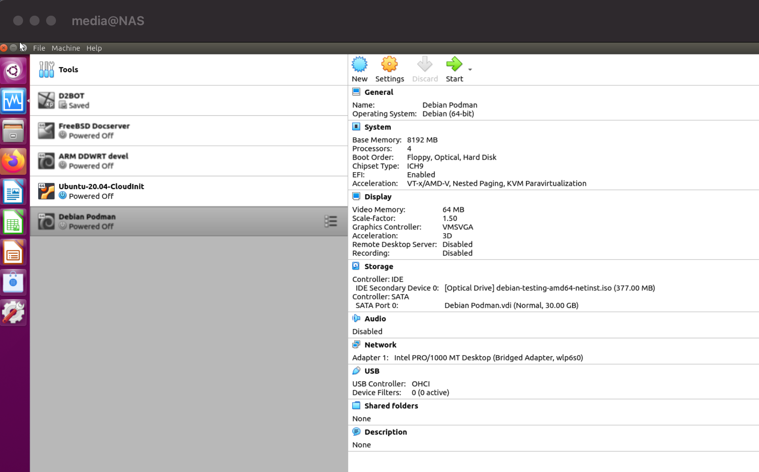
Task: Click the Description speech bubble icon
Action: [356, 432]
